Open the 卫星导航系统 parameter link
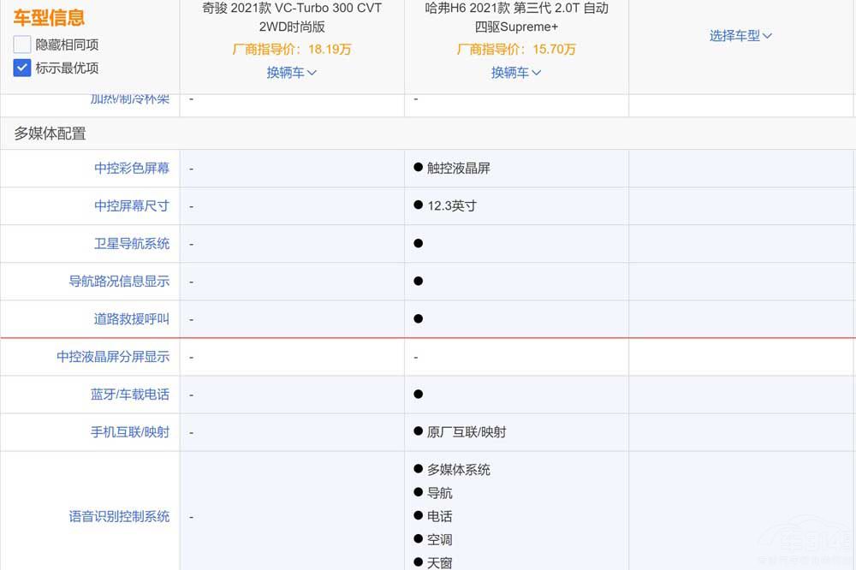 point(132,244)
